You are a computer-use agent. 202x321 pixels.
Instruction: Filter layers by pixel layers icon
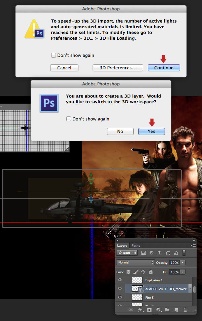click(x=144, y=253)
